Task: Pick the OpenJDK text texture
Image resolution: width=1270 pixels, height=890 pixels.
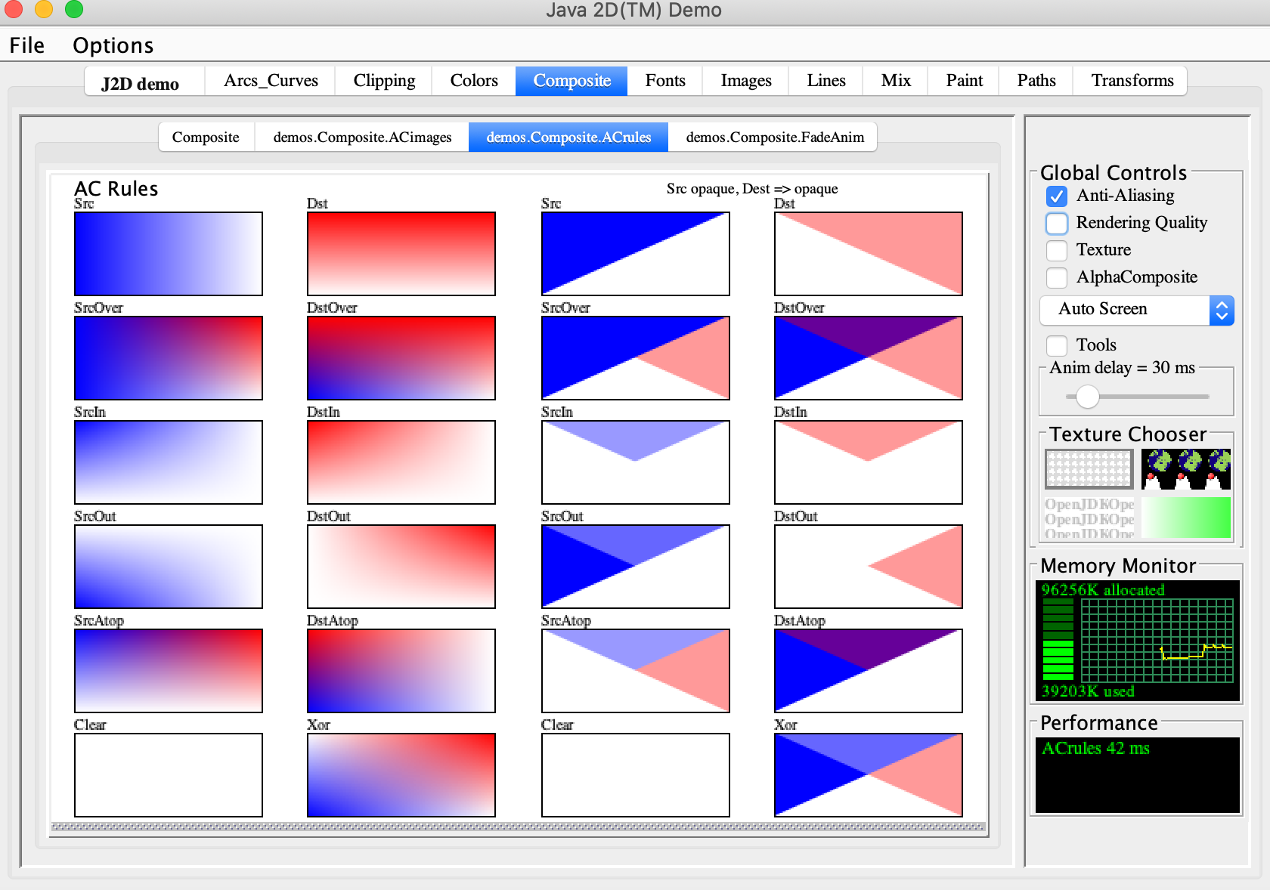Action: [1089, 518]
